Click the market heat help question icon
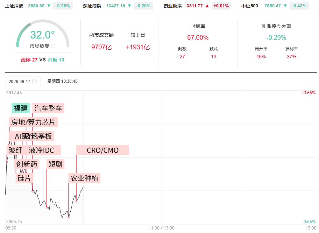The height and width of the screenshot is (233, 319). click(x=53, y=46)
